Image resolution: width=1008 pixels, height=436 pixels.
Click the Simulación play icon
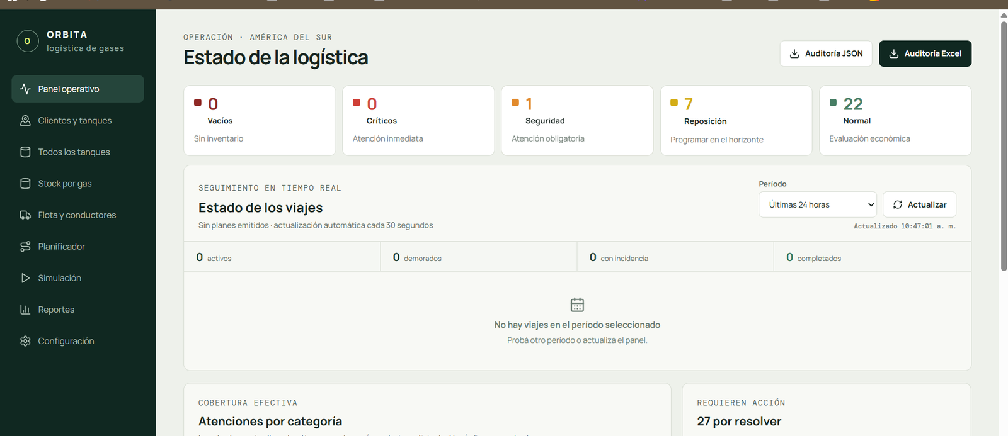(25, 277)
